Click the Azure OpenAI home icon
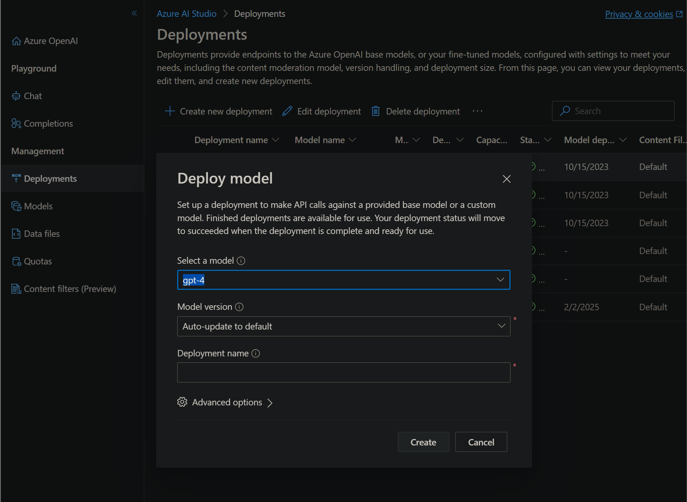 tap(16, 41)
